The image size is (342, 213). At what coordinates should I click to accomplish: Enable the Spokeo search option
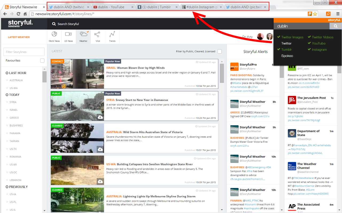[x=287, y=56]
